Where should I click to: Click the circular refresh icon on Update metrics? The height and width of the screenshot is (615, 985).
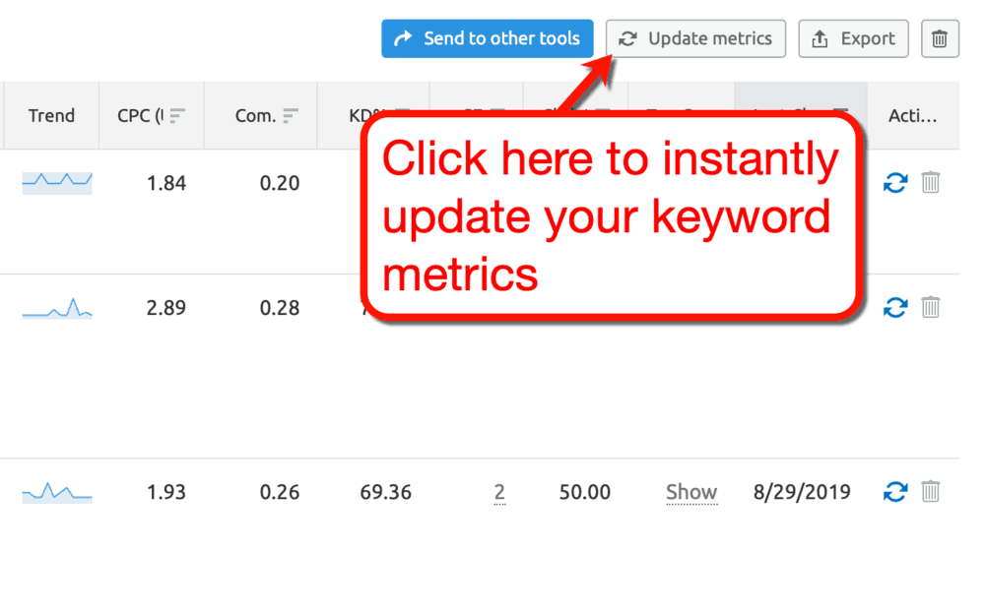628,38
